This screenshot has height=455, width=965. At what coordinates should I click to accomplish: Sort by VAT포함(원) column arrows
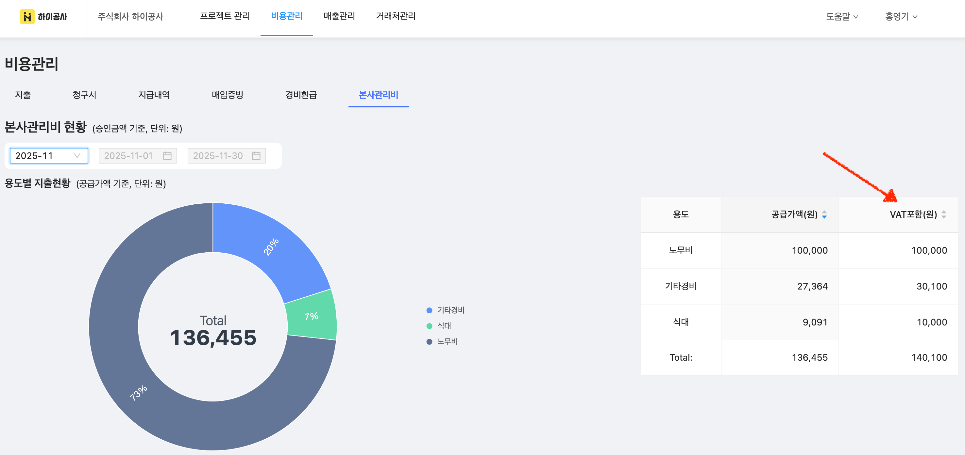tap(943, 214)
